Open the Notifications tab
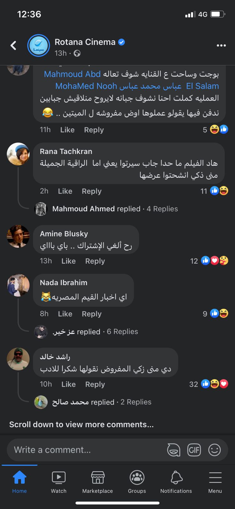The width and height of the screenshot is (235, 509). click(x=176, y=482)
